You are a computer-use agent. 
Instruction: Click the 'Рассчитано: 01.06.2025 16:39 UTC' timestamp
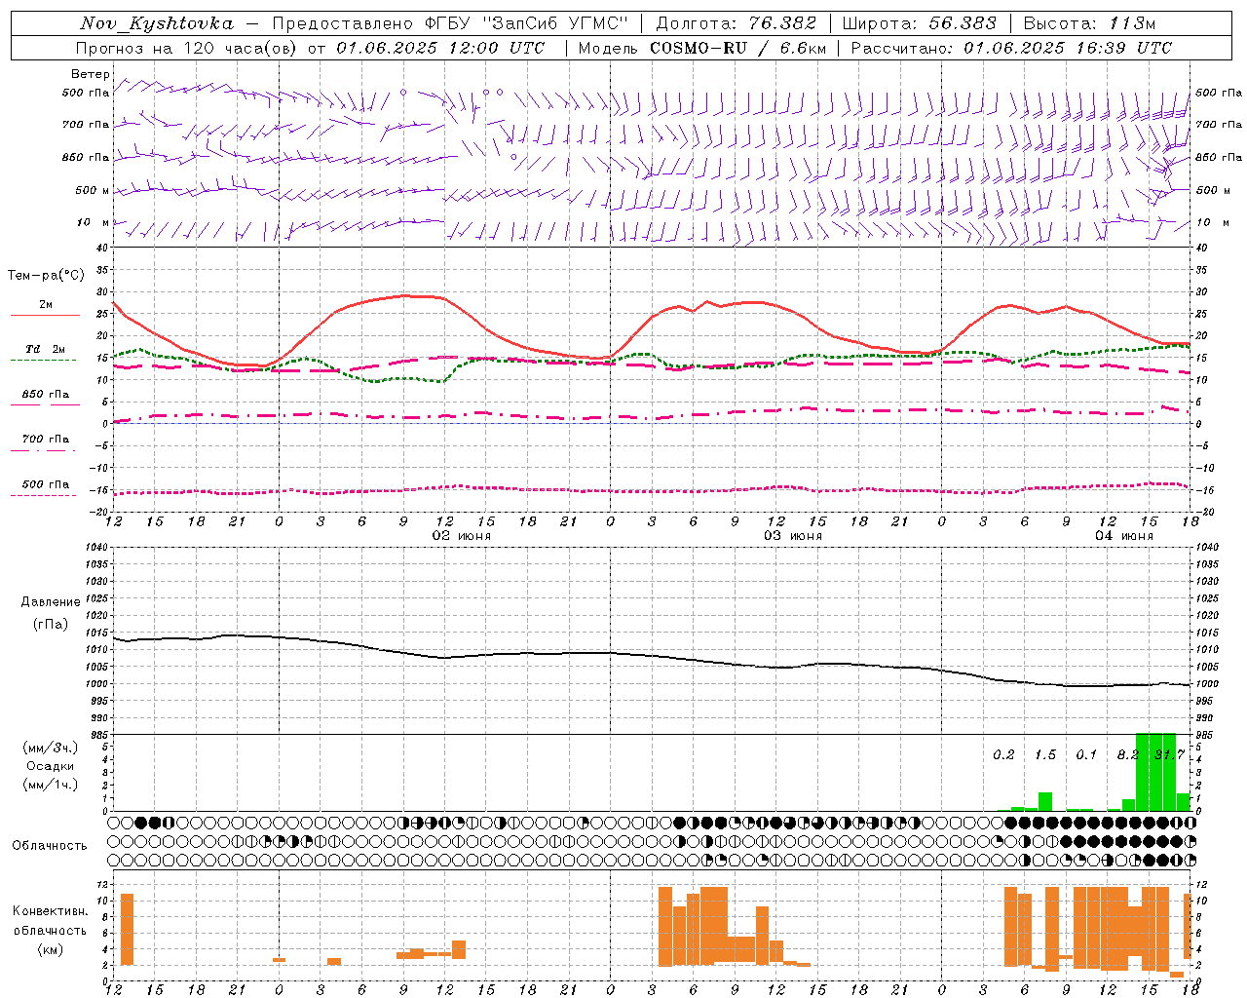pos(1011,48)
